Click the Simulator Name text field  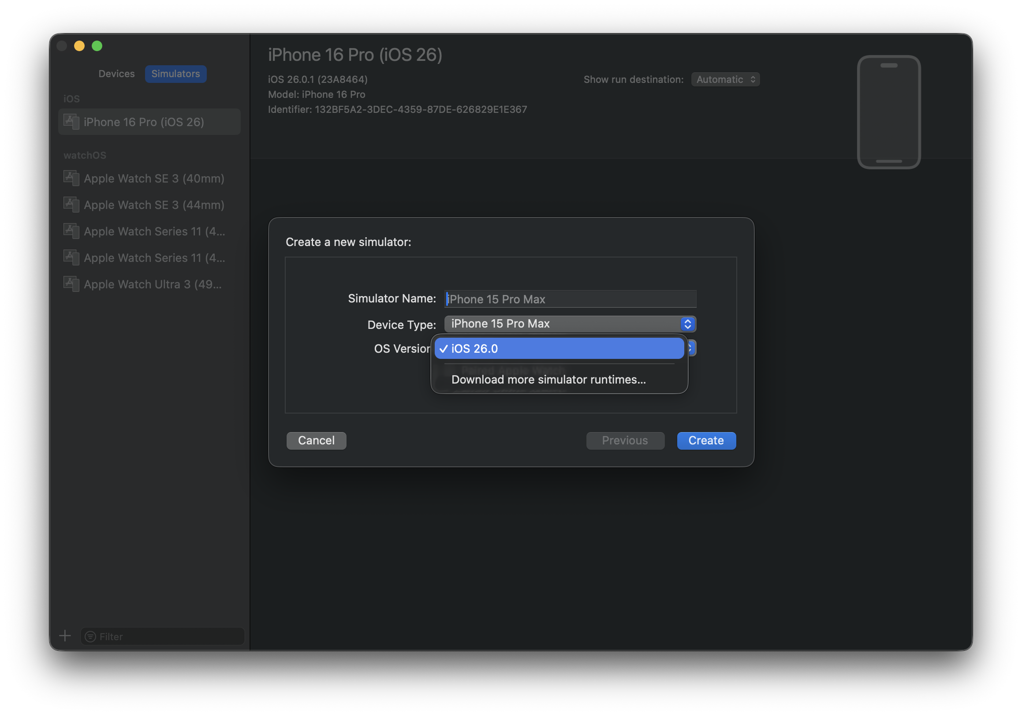(570, 299)
